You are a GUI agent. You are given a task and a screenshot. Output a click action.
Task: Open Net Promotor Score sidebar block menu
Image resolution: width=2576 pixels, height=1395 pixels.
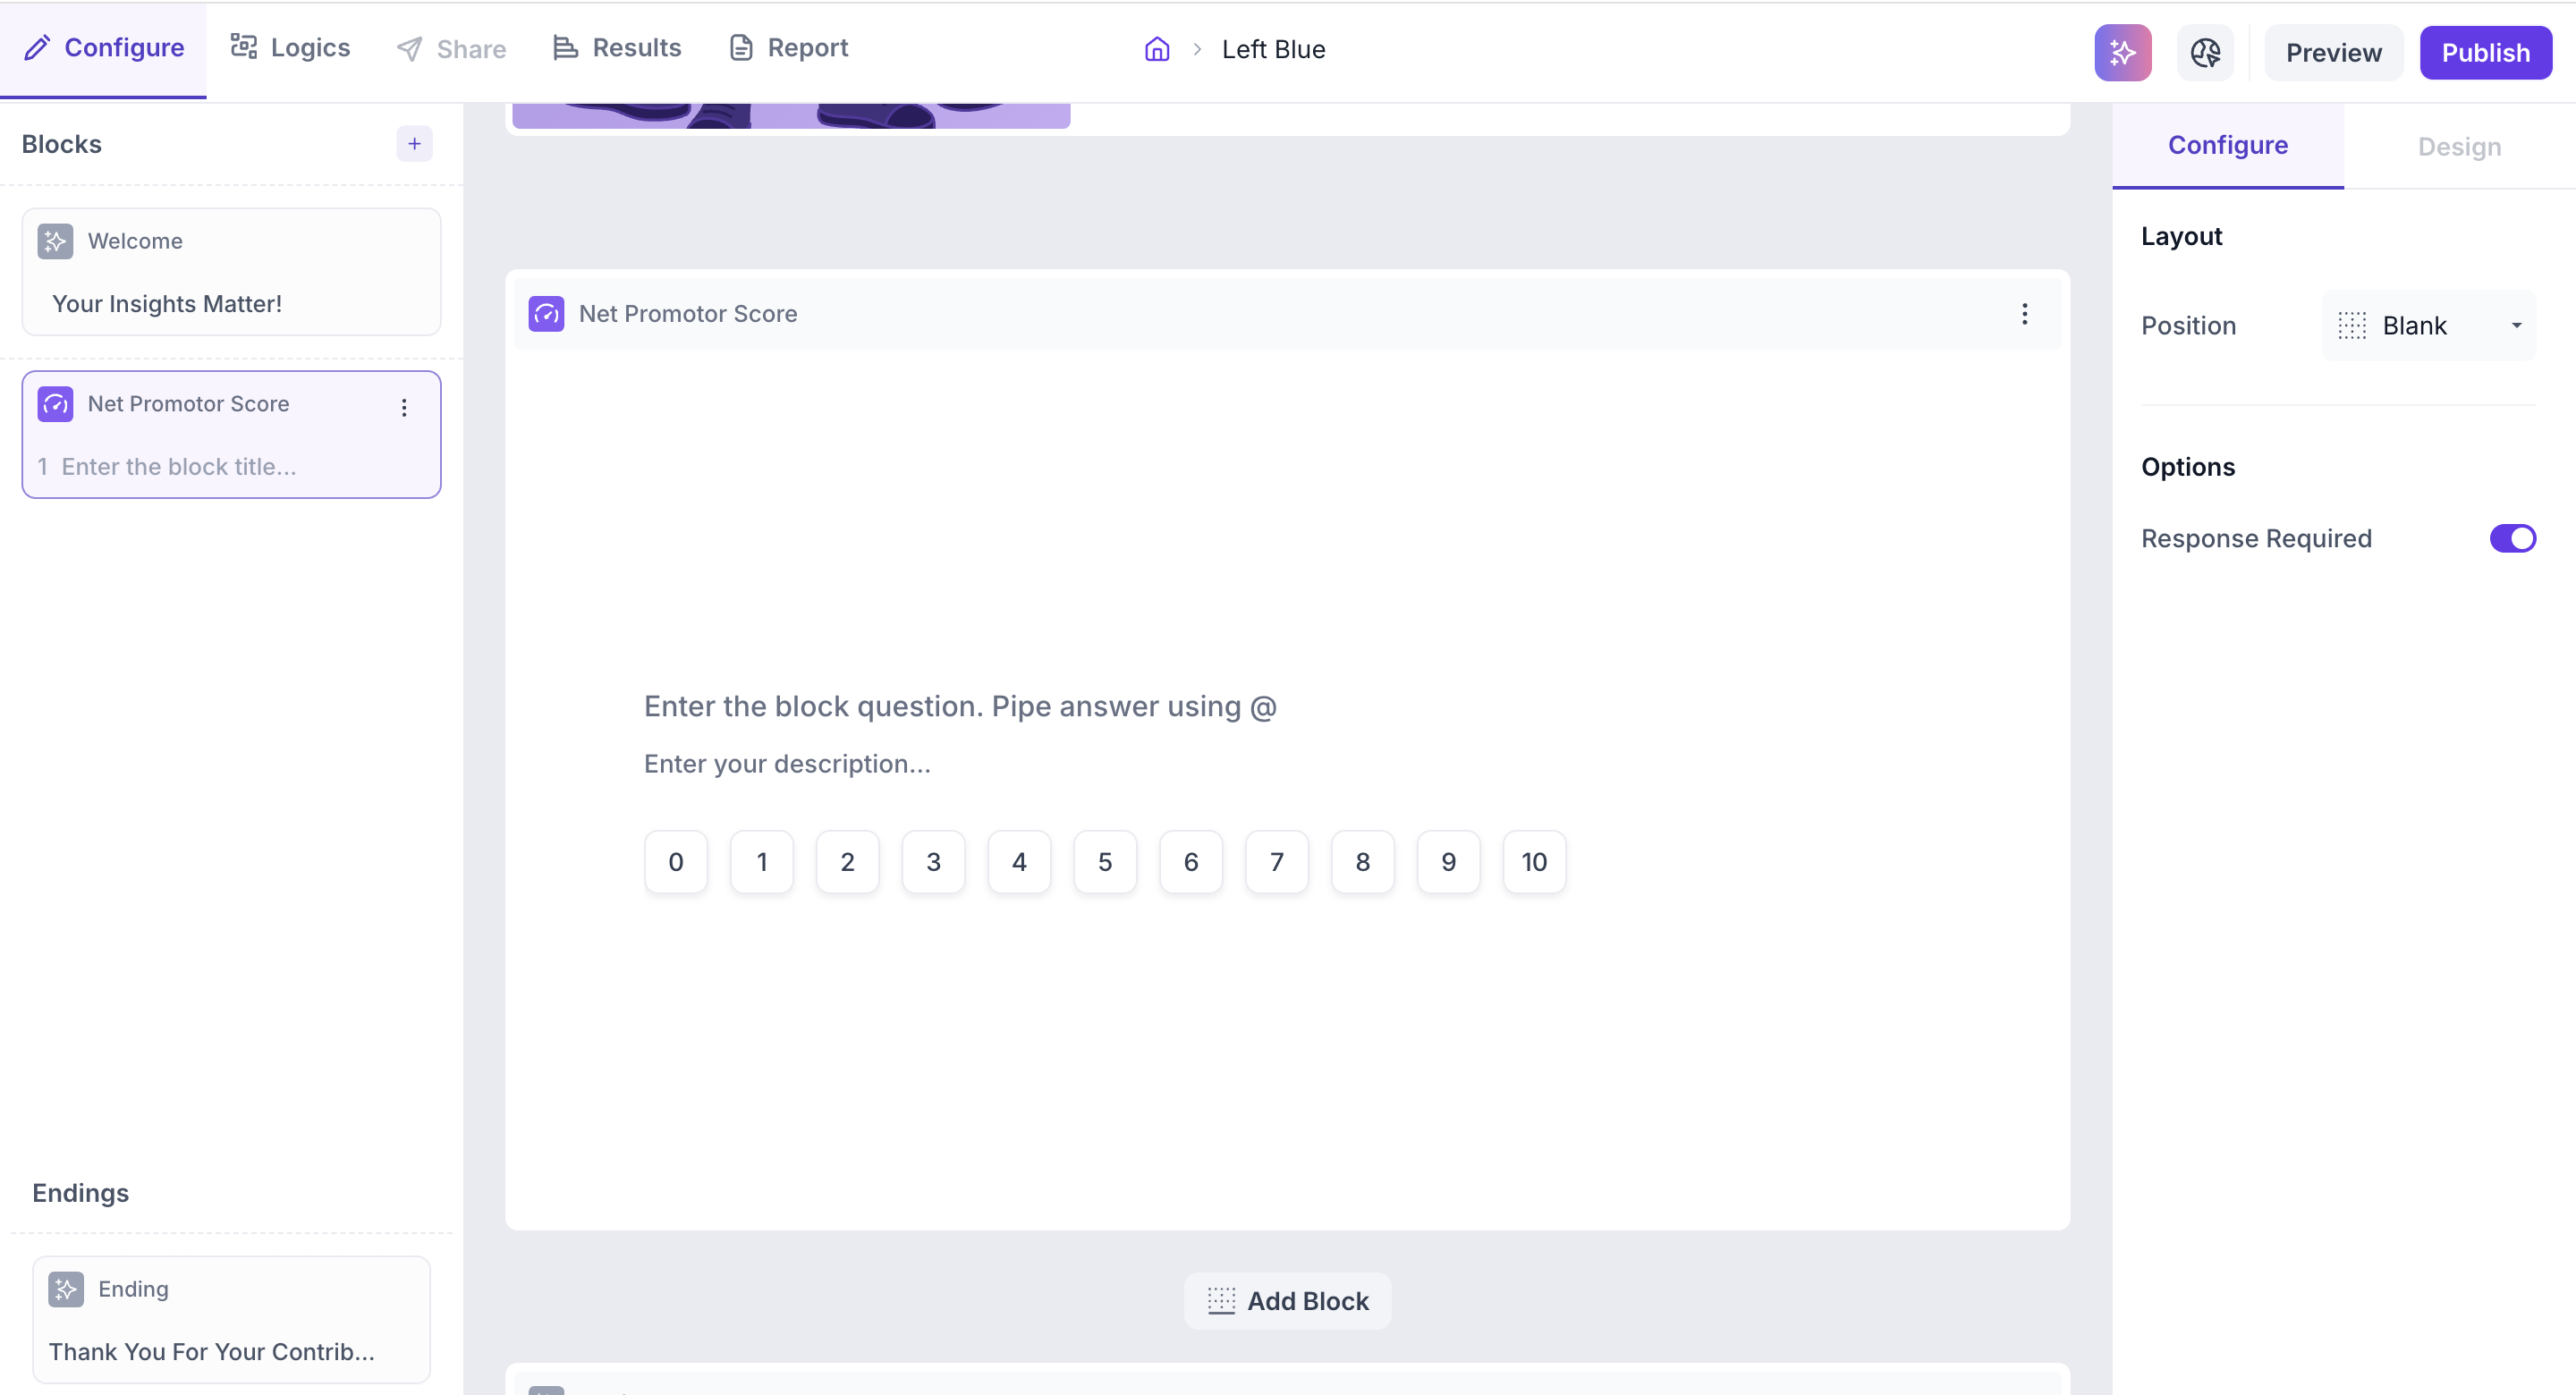point(404,407)
